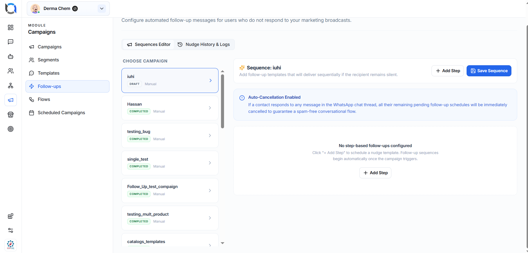Click Add Step next to Save Sequence

448,71
